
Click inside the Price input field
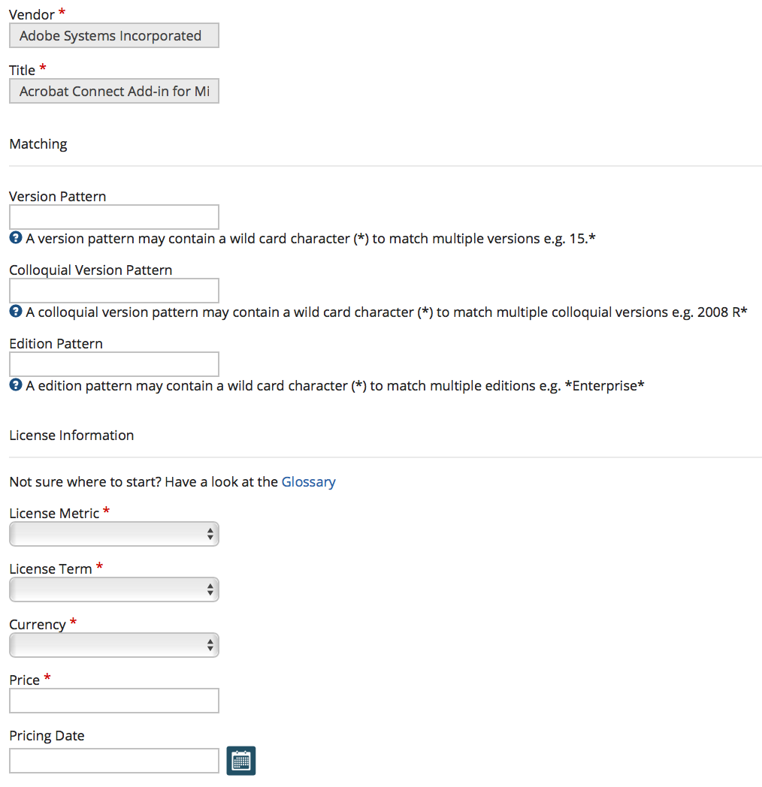coord(113,700)
